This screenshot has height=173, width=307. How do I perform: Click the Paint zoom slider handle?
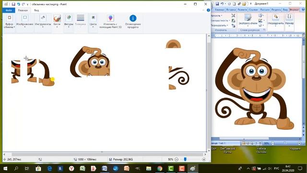(185, 159)
